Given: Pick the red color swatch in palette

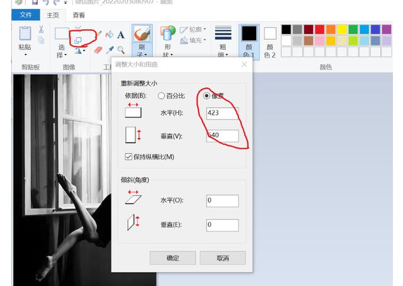Looking at the screenshot, I should pos(319,30).
